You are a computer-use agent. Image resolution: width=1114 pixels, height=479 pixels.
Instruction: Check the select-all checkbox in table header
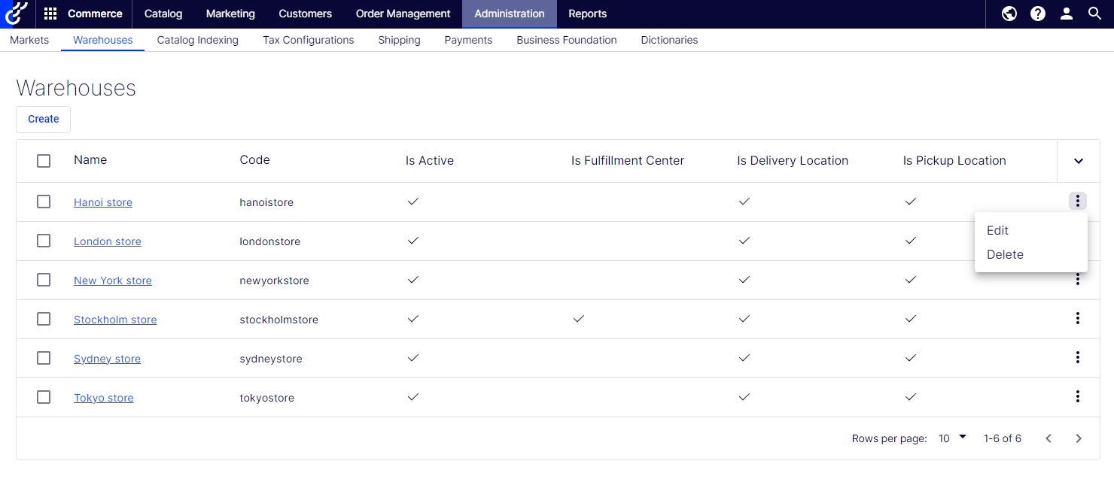(43, 160)
